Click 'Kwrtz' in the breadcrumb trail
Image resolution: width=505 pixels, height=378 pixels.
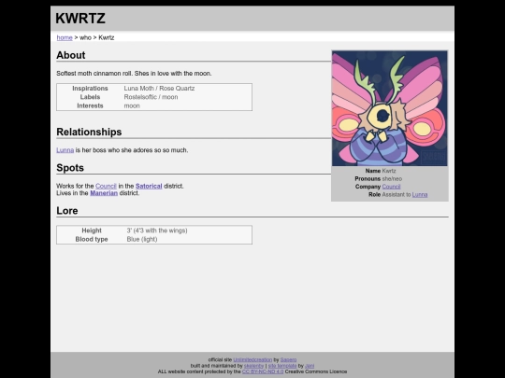[x=107, y=37]
